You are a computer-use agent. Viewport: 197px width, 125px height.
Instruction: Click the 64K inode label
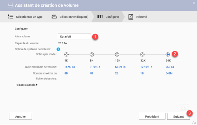(x=168, y=61)
